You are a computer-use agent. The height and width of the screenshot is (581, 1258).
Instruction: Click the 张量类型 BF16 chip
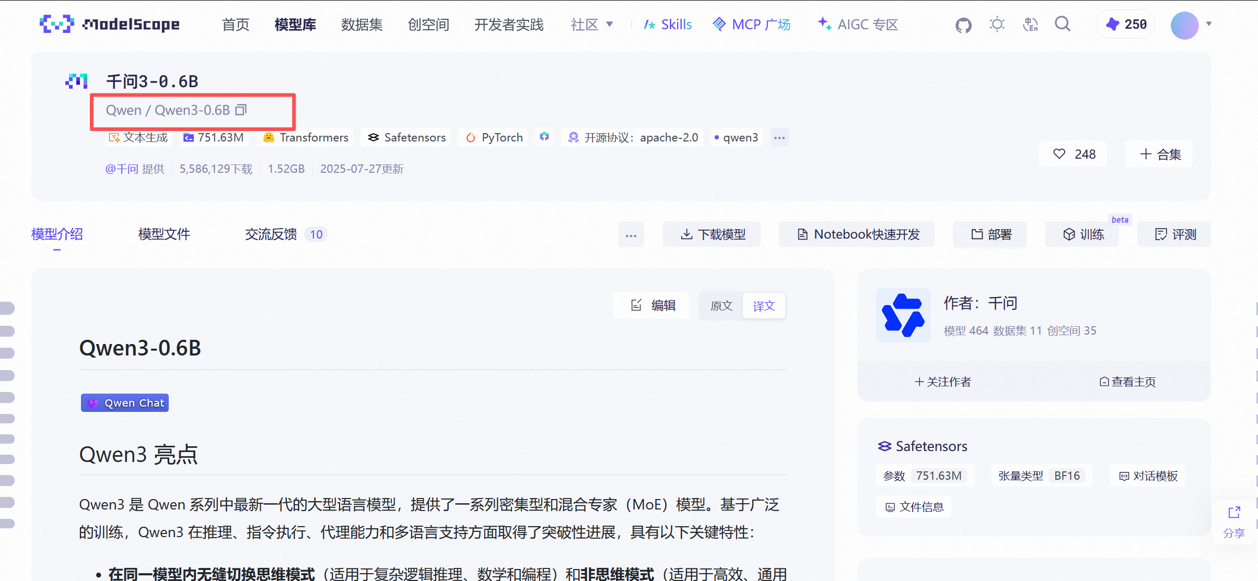tap(1042, 476)
